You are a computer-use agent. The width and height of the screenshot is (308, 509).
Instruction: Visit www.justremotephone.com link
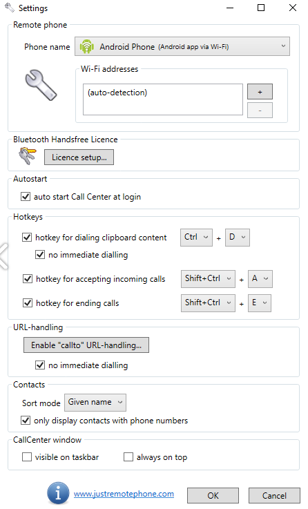click(x=124, y=494)
